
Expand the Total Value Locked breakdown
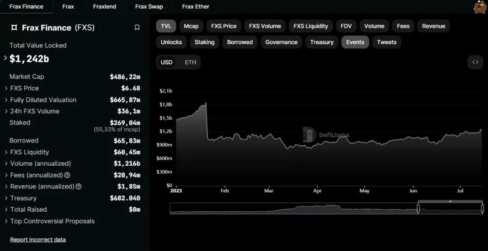click(x=5, y=58)
